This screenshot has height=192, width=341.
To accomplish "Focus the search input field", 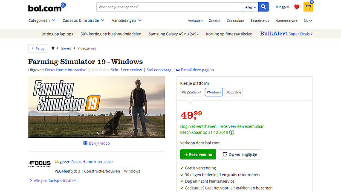I will tap(170, 7).
